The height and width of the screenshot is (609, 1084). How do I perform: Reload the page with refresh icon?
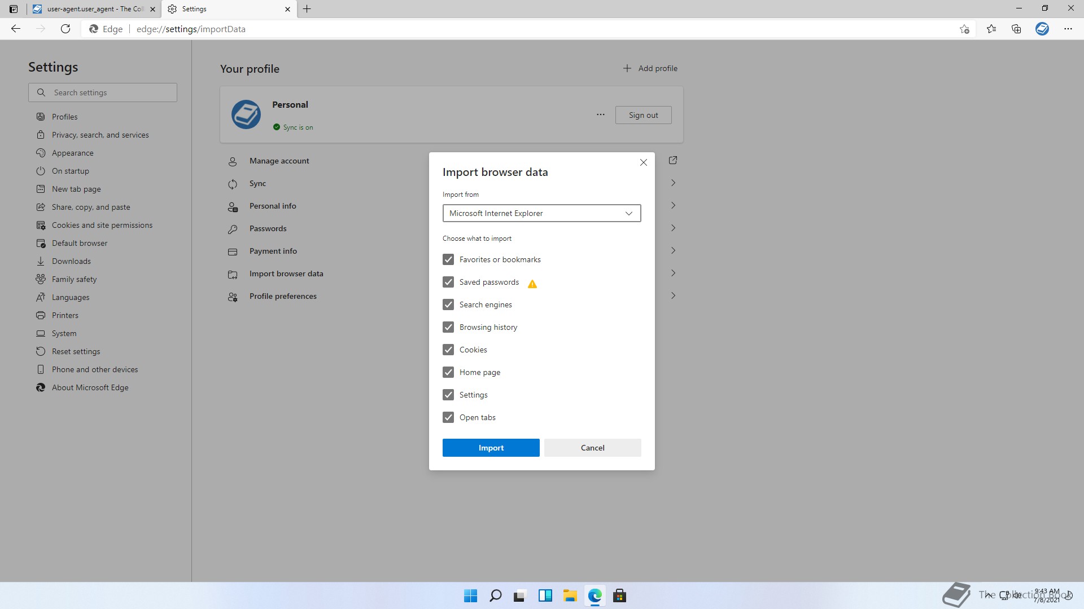click(x=65, y=29)
